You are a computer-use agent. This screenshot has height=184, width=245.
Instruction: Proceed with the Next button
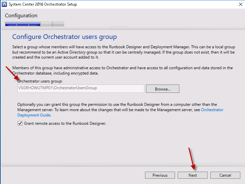click(192, 175)
